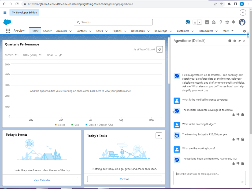Click the hamburger menu icon

click(5, 13)
